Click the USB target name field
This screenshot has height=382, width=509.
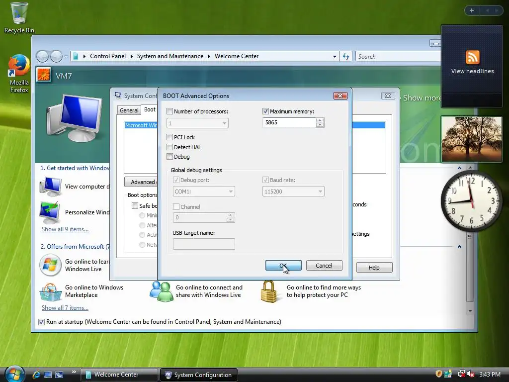click(204, 244)
